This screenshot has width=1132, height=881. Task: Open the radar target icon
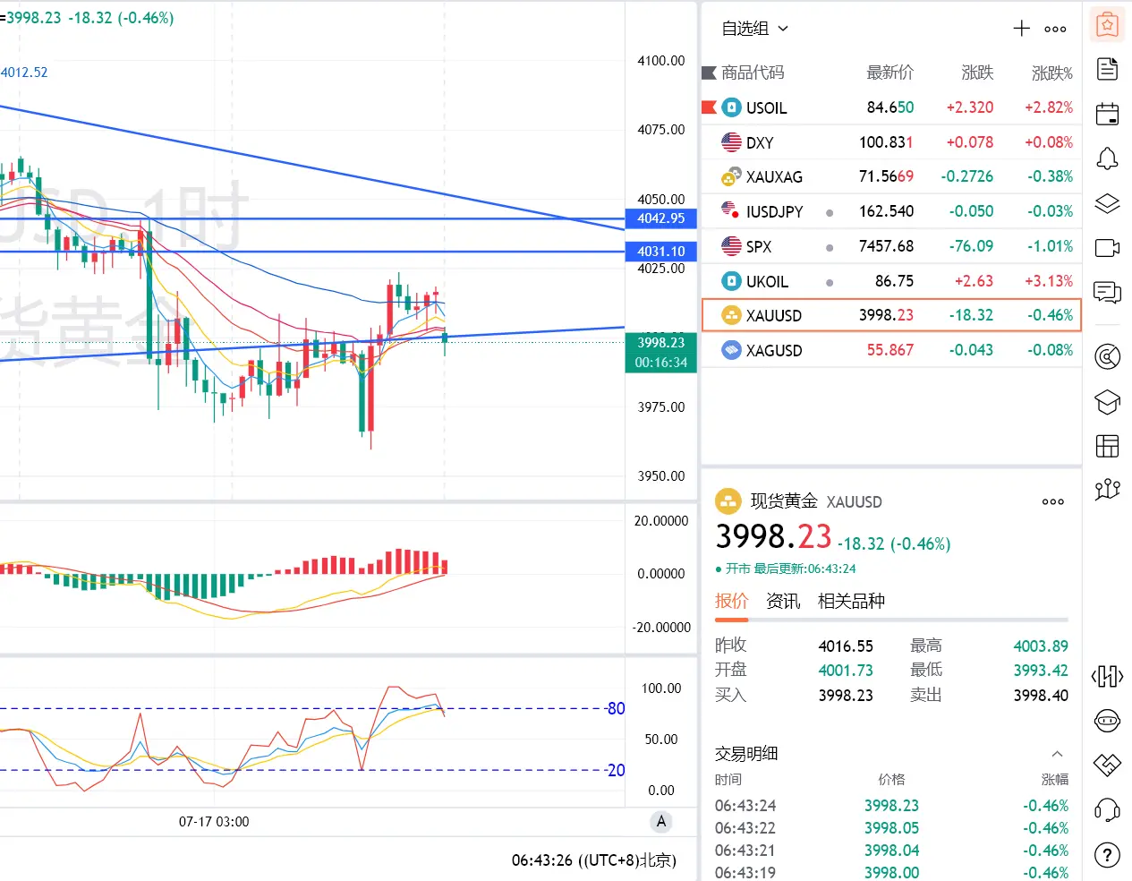pyautogui.click(x=1107, y=356)
